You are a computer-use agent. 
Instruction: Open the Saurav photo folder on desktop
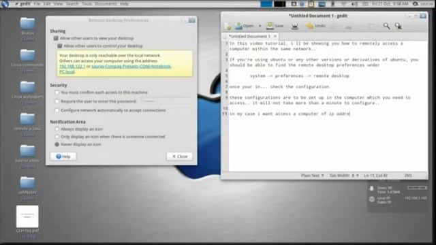[27, 151]
